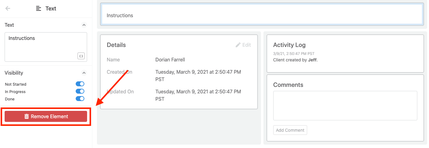Toggle Not Started visibility switch
Viewport: 429px width, 148px height.
[x=80, y=84]
